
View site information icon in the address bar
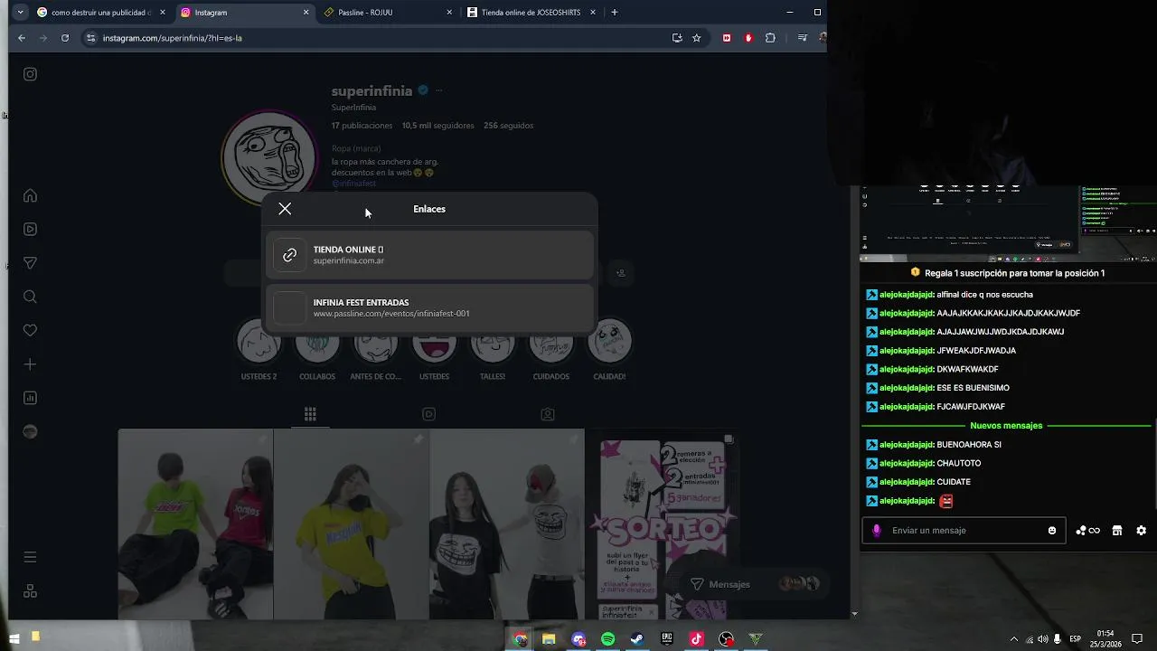pyautogui.click(x=90, y=38)
